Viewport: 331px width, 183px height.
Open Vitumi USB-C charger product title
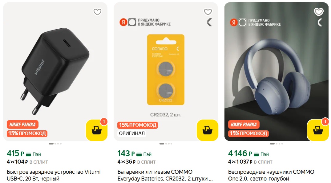54,175
